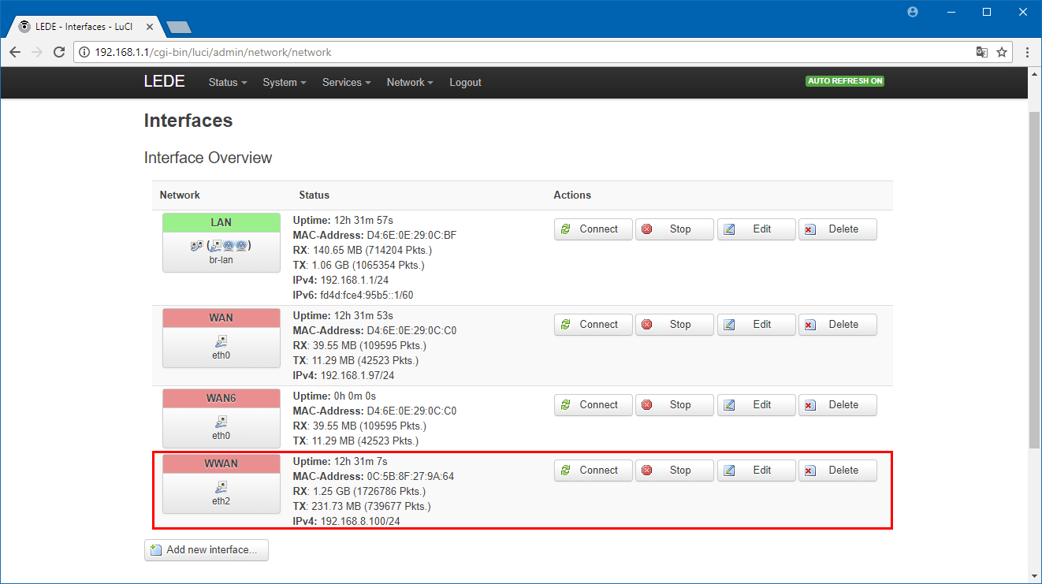The width and height of the screenshot is (1042, 584).
Task: Expand the Network dropdown menu
Action: 410,83
